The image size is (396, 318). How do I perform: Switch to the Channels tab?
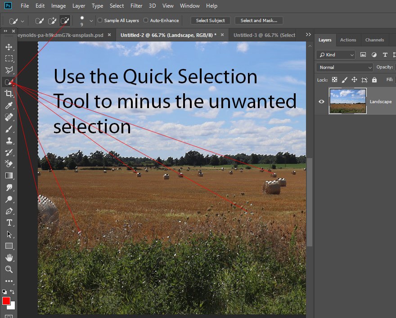point(374,40)
